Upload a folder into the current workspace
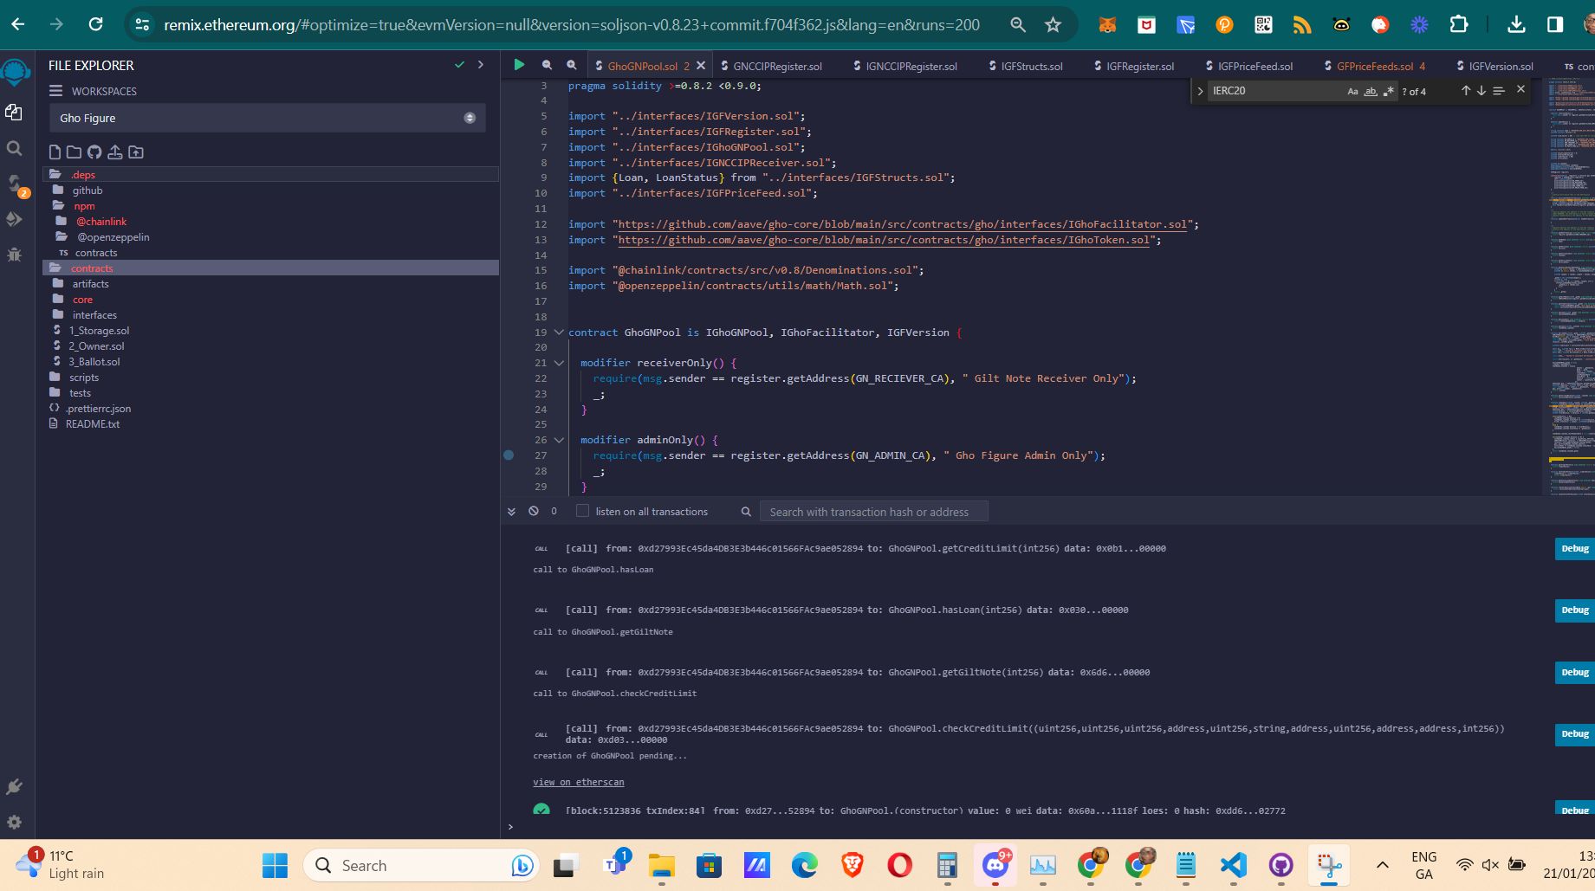 click(136, 152)
